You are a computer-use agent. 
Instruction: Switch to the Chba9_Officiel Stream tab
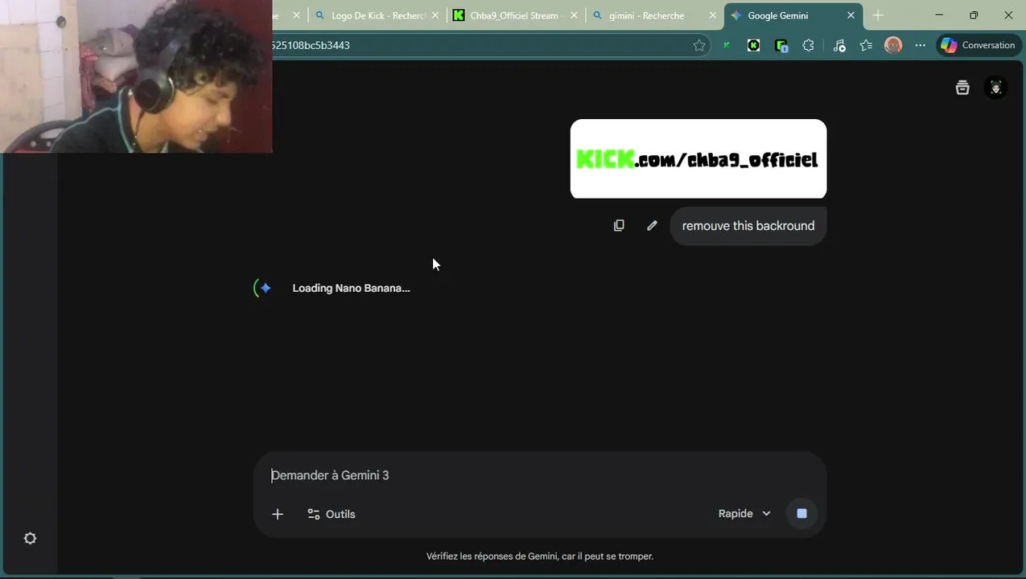(515, 15)
